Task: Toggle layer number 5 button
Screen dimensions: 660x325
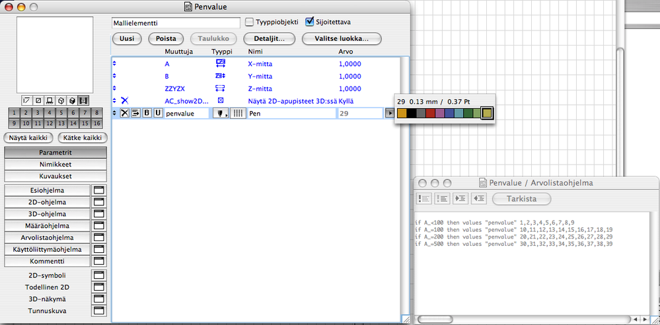Action: click(61, 113)
